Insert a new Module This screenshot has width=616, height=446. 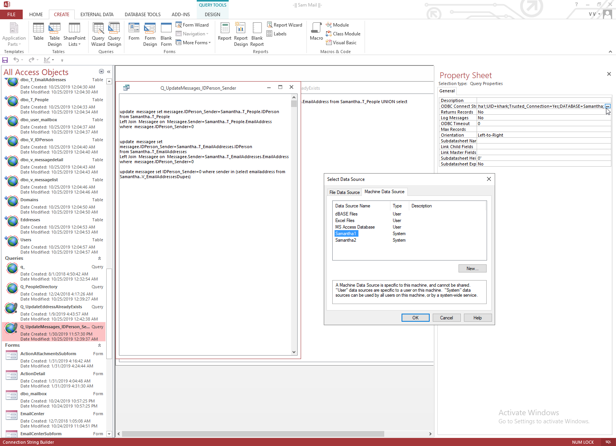tap(337, 25)
